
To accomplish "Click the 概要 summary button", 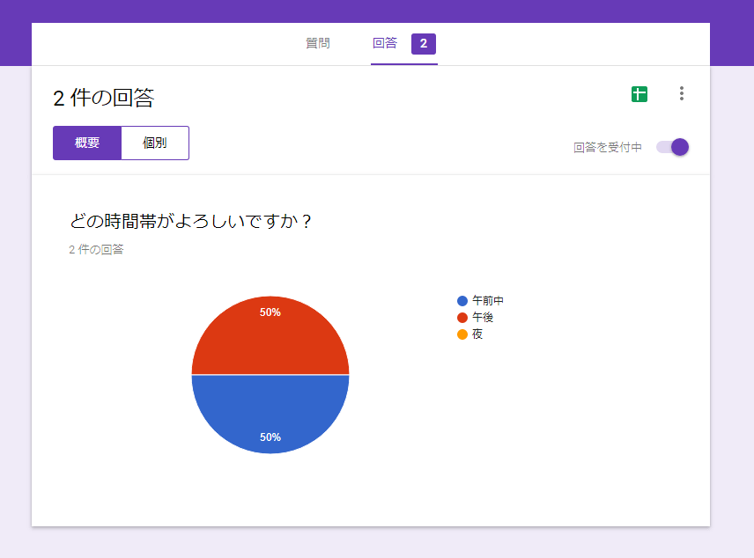I will tap(87, 143).
